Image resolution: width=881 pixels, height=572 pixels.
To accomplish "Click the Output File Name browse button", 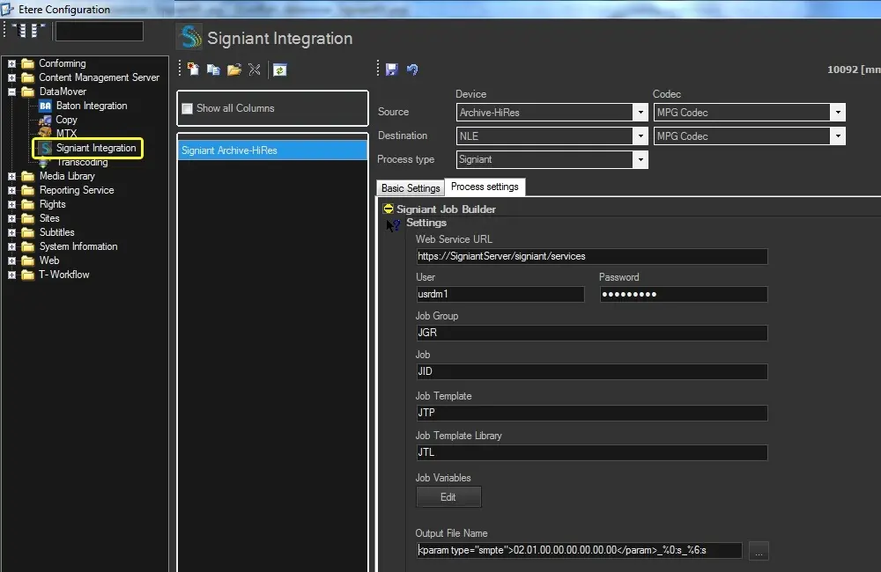I will tap(760, 551).
